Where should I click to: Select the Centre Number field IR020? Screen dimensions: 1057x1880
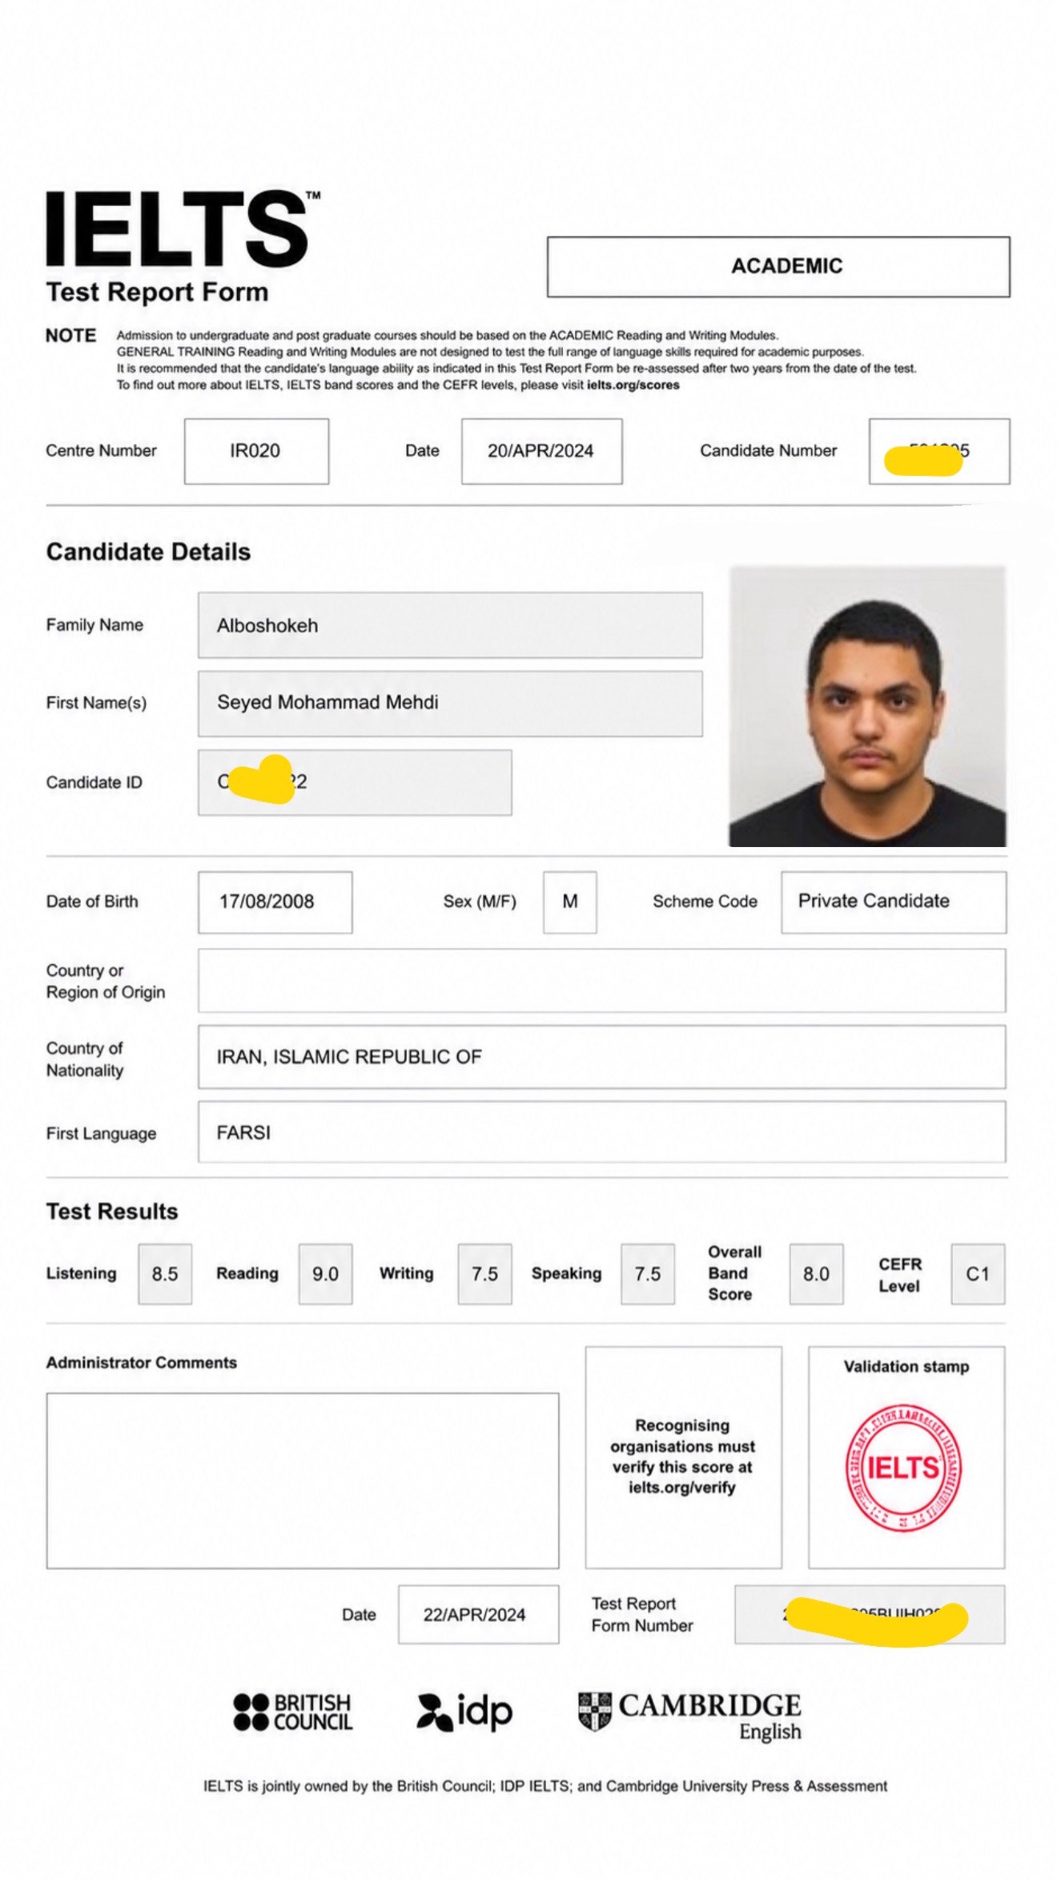point(256,451)
